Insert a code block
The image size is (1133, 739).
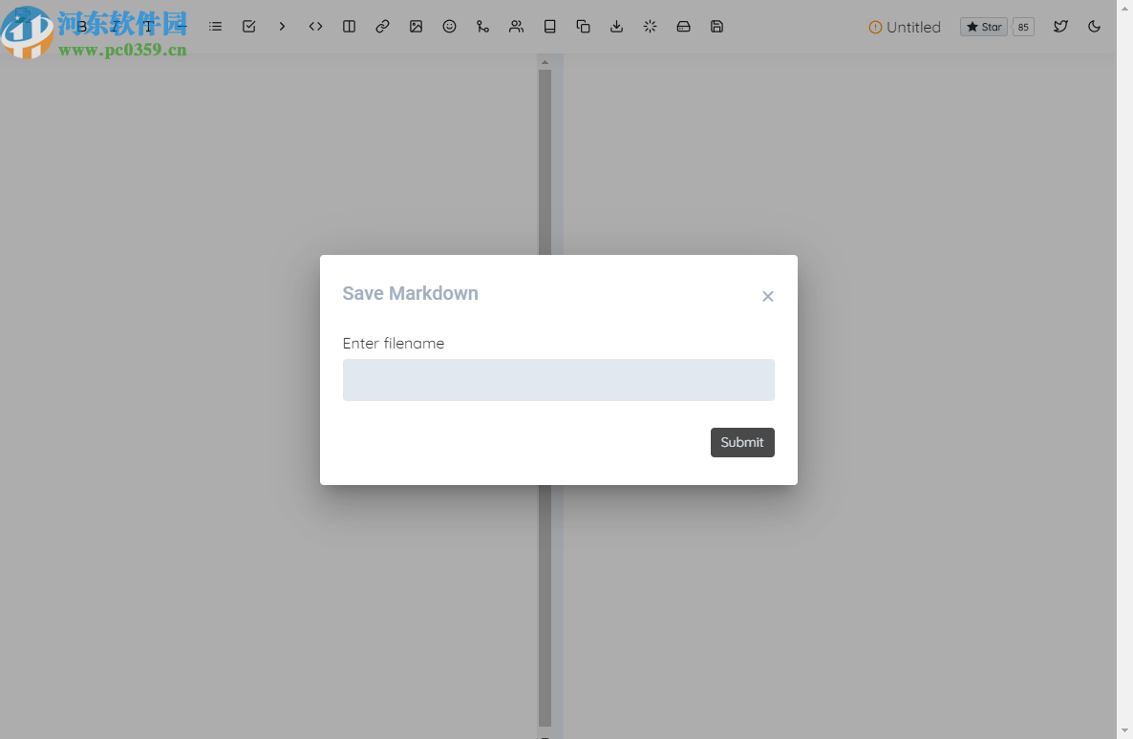pos(315,26)
